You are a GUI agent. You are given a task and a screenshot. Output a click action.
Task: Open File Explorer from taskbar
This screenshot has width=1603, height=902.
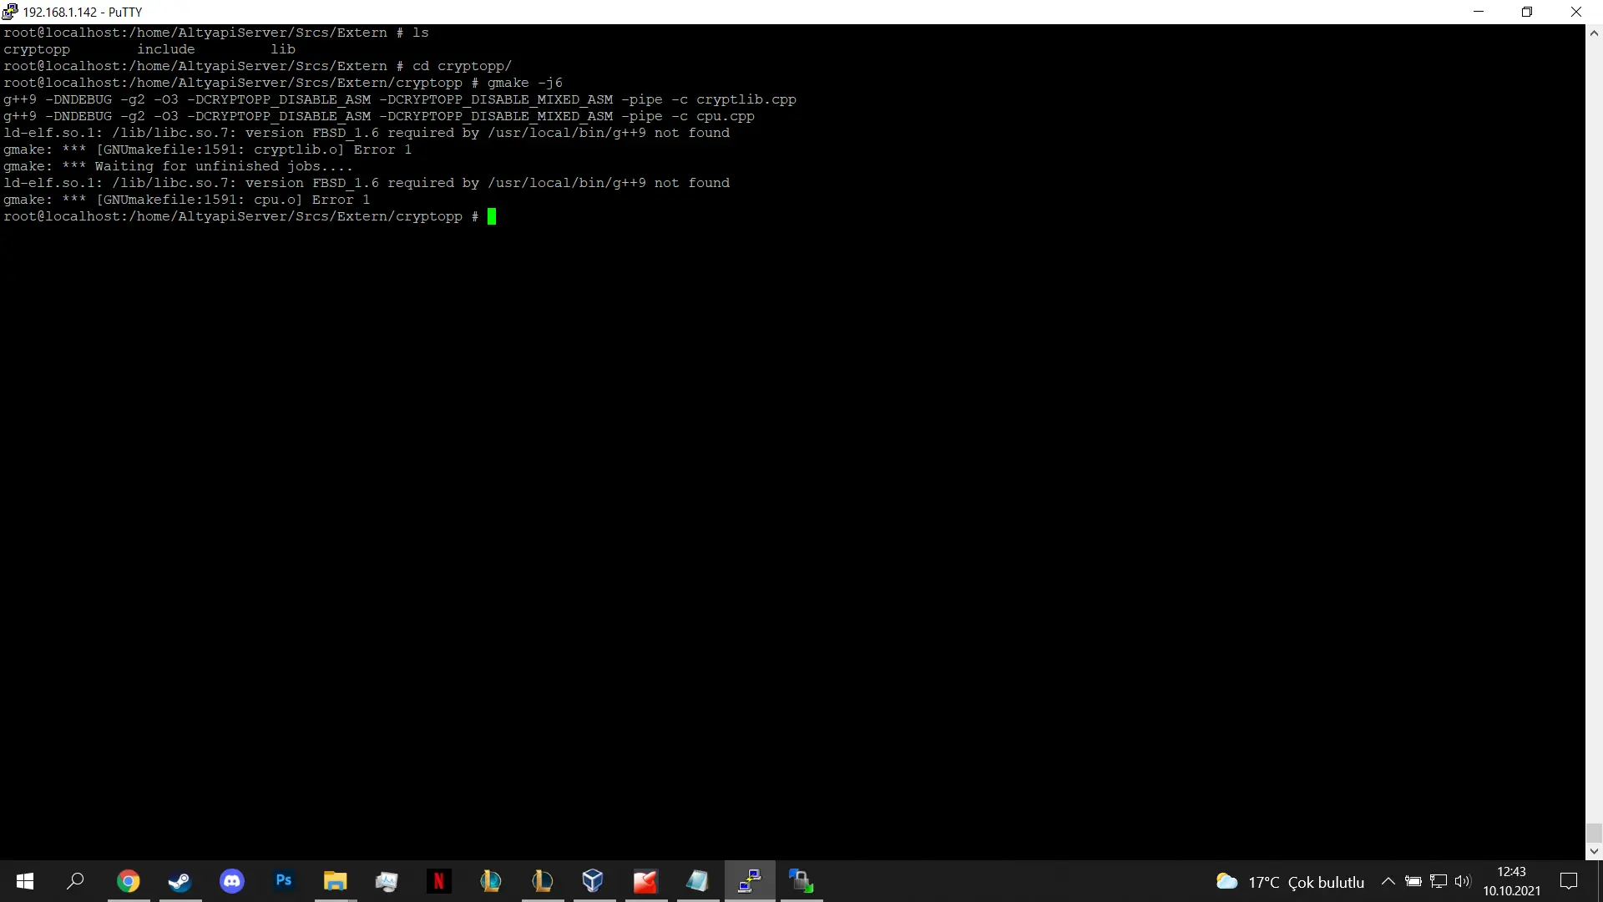[335, 881]
